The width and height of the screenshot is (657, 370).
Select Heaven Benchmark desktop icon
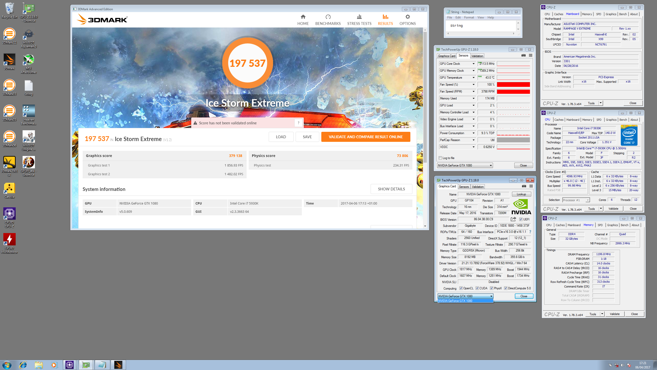coord(28,115)
